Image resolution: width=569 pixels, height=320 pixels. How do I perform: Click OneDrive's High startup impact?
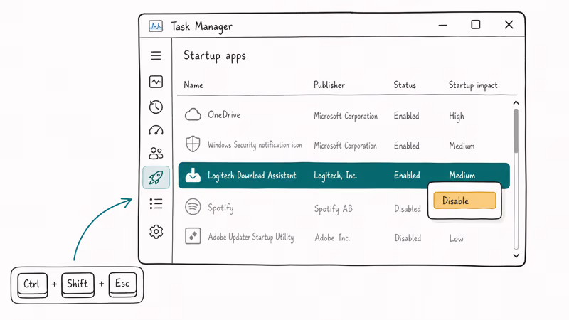456,116
